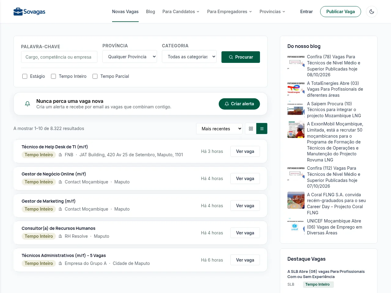Click the Procurar search button

(241, 57)
